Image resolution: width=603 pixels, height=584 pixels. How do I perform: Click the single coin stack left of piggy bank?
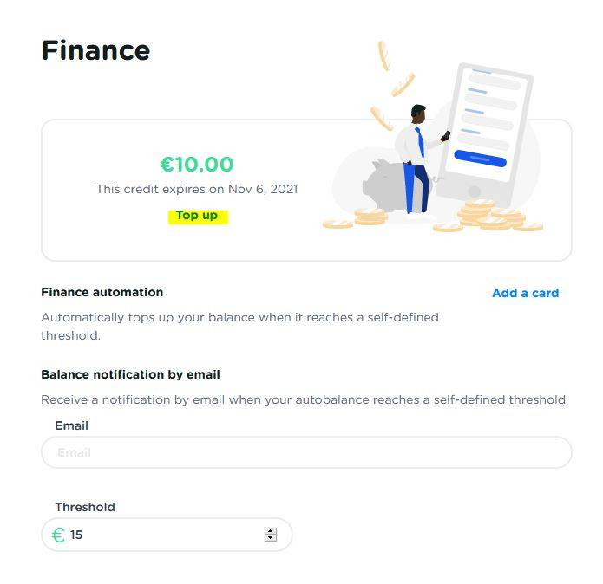370,216
